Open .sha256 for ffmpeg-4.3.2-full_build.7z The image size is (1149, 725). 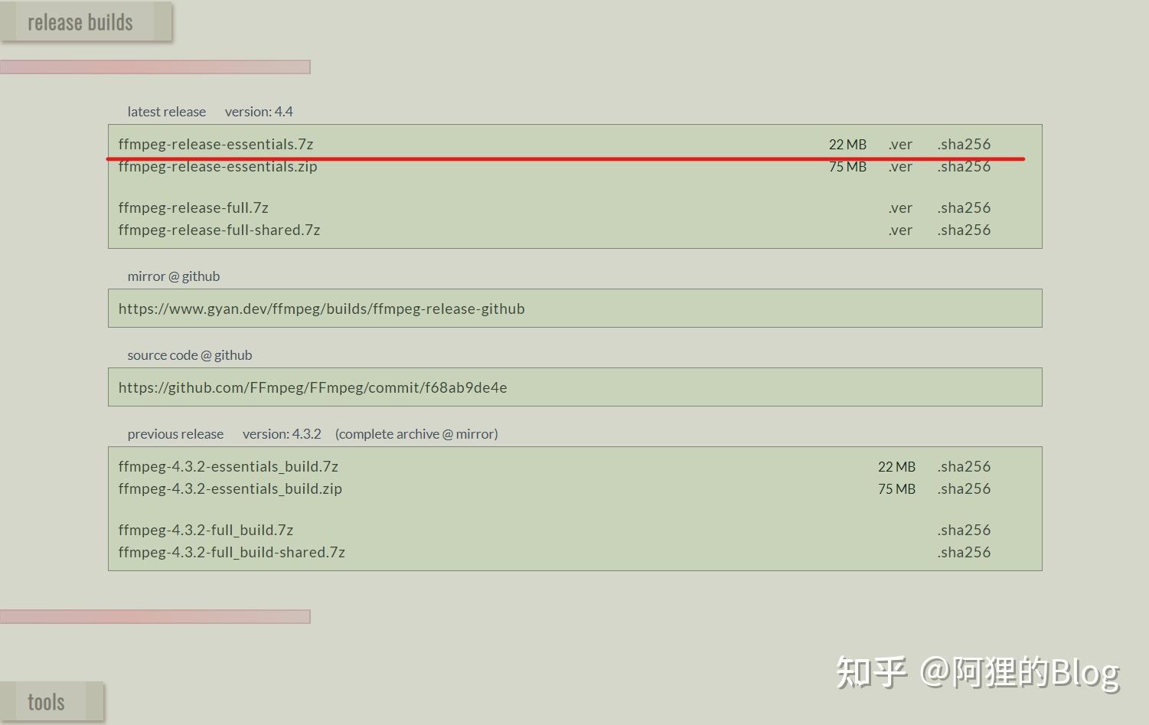click(x=964, y=530)
